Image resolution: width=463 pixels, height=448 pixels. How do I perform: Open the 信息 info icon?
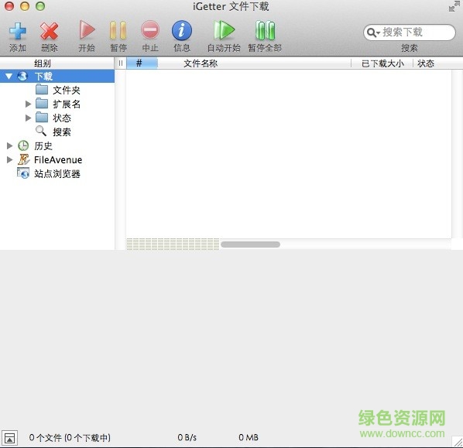(x=182, y=30)
